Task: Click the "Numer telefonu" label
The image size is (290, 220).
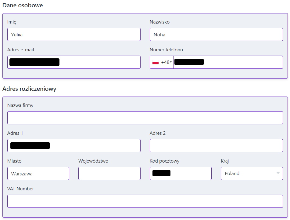Action: coord(166,50)
